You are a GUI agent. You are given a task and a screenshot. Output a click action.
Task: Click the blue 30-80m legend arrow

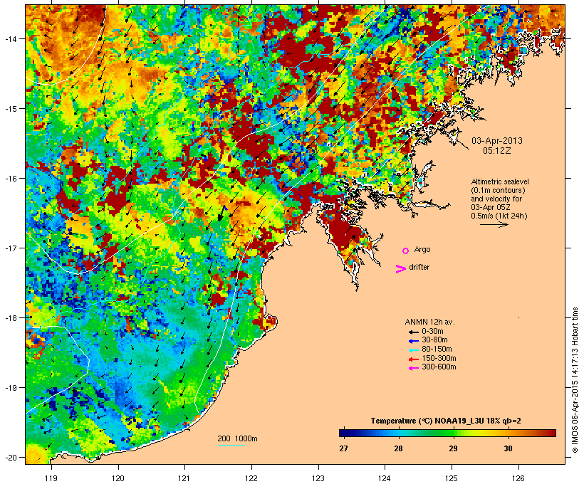click(x=414, y=341)
